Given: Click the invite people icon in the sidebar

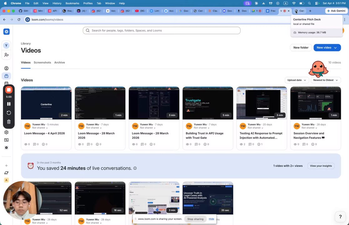Looking at the screenshot, I should coord(7,55).
